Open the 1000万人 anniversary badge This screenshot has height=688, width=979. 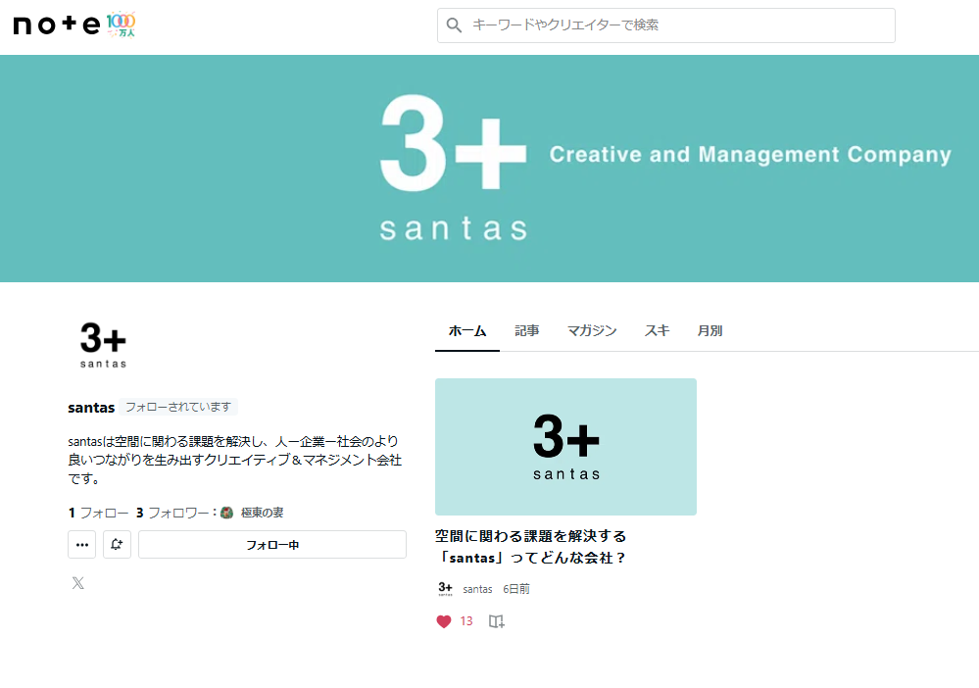(x=121, y=25)
